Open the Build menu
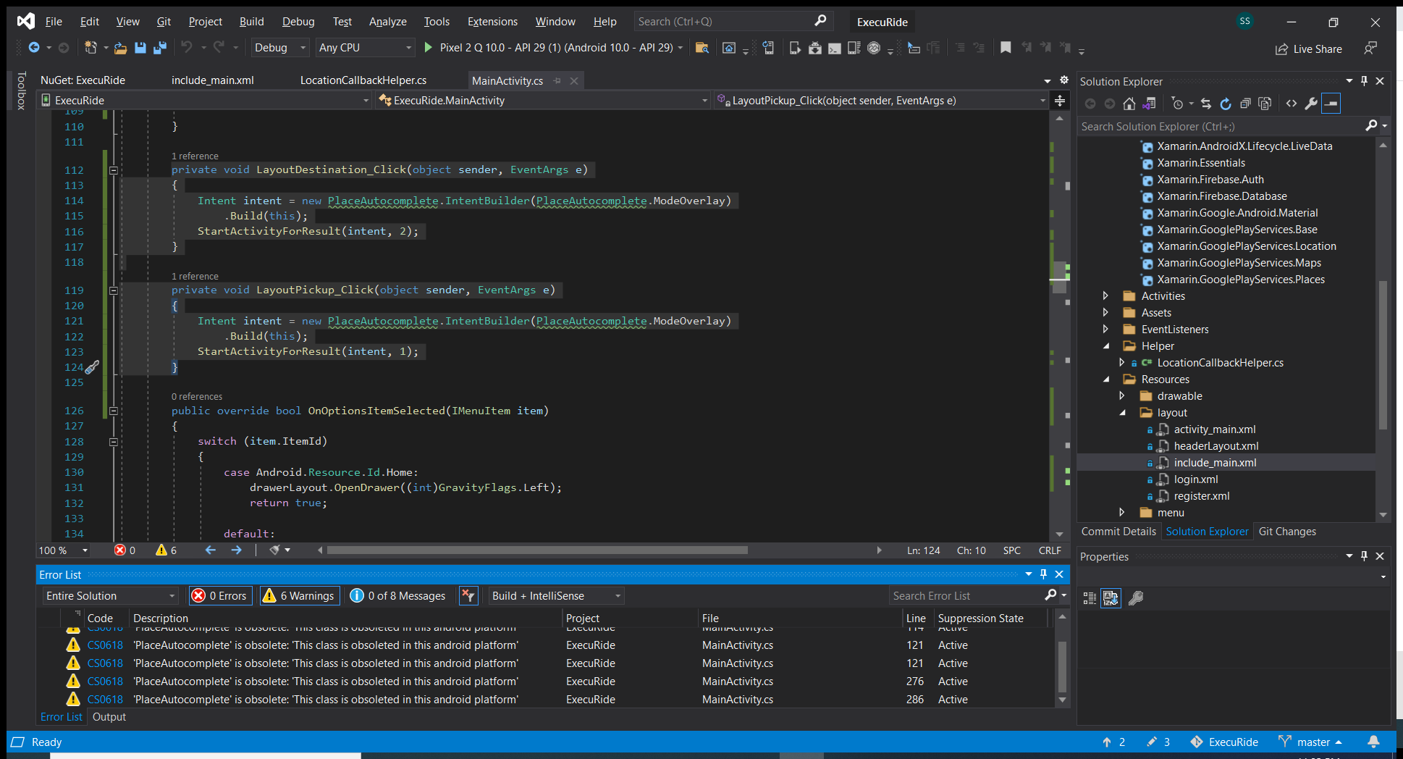The height and width of the screenshot is (759, 1403). (x=252, y=22)
